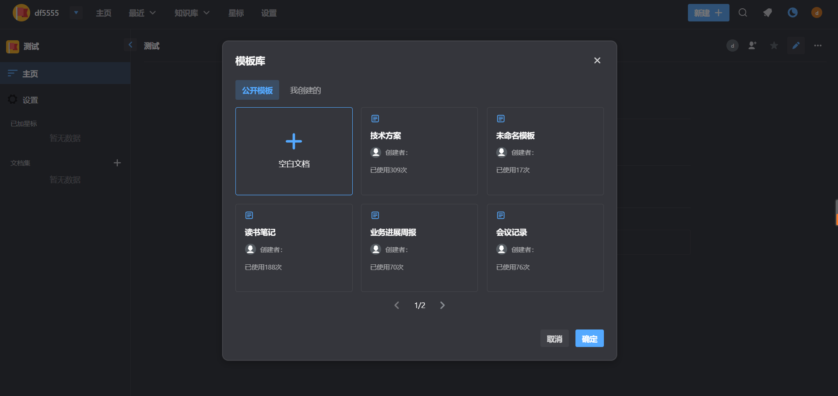The image size is (838, 396).
Task: Confirm template selection with 确定 button
Action: [x=589, y=338]
